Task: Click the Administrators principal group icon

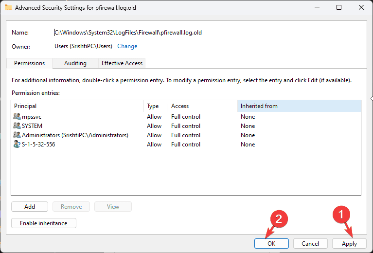Action: 17,135
